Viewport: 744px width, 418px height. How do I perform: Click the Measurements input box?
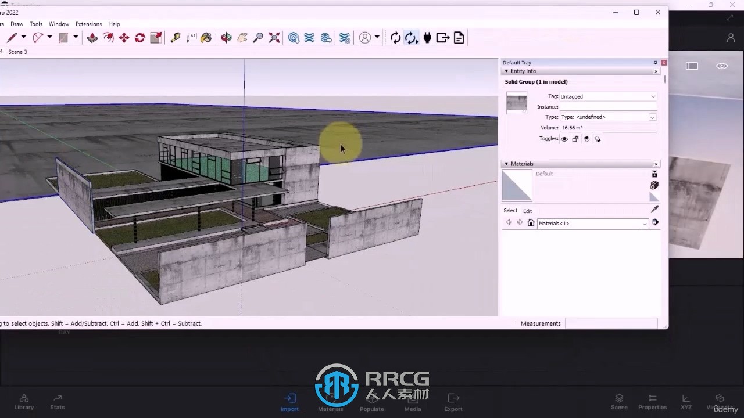point(611,323)
